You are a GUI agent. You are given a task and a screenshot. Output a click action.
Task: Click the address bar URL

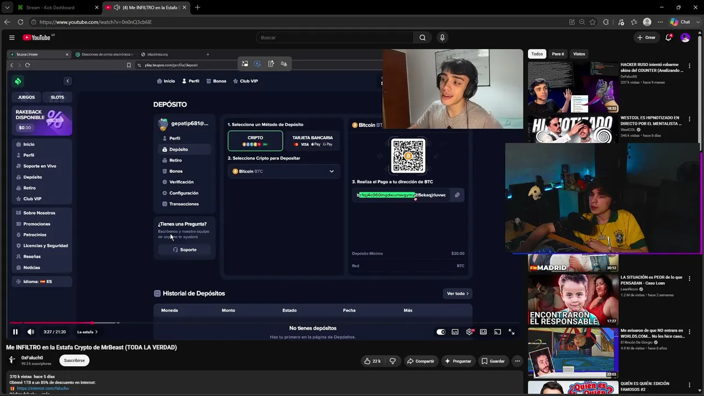tap(96, 22)
